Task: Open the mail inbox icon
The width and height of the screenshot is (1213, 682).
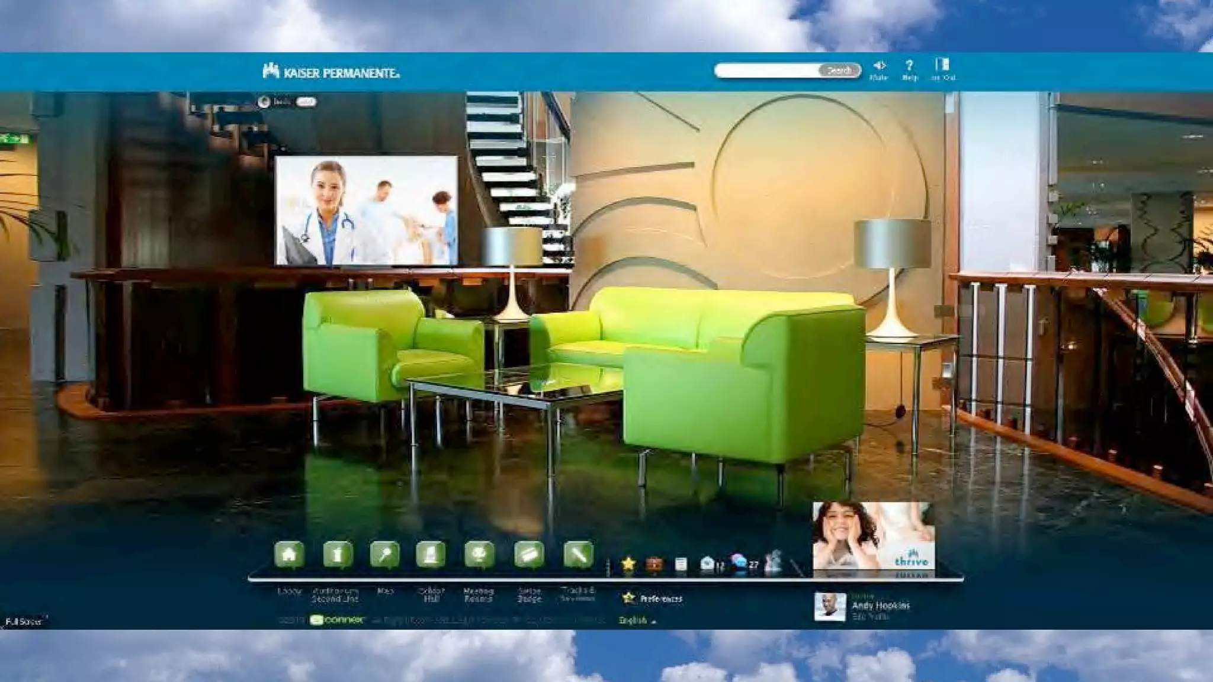Action: (707, 564)
